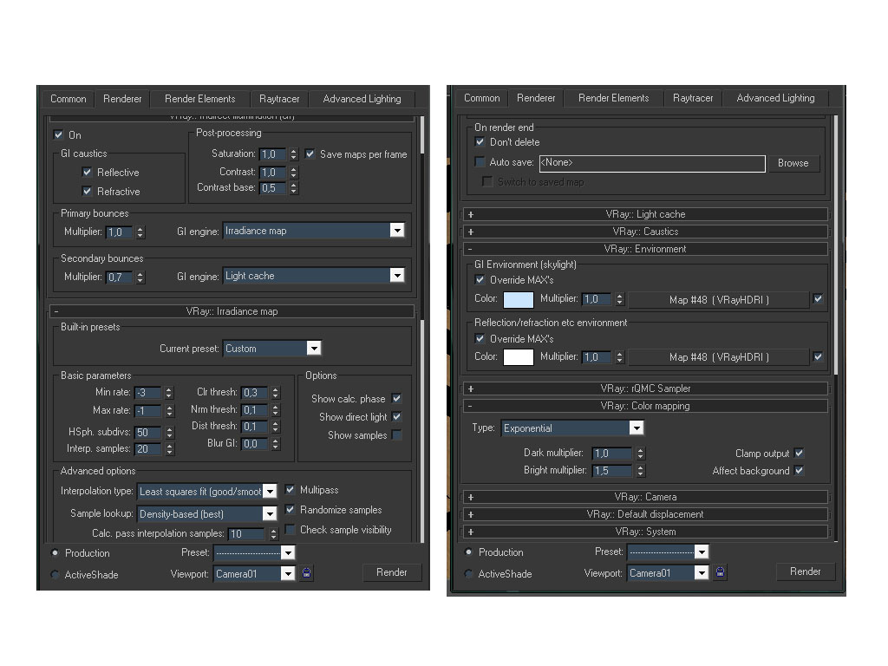Image resolution: width=888 pixels, height=666 pixels.
Task: Collapse VRay Color mapping rollout
Action: click(x=645, y=406)
